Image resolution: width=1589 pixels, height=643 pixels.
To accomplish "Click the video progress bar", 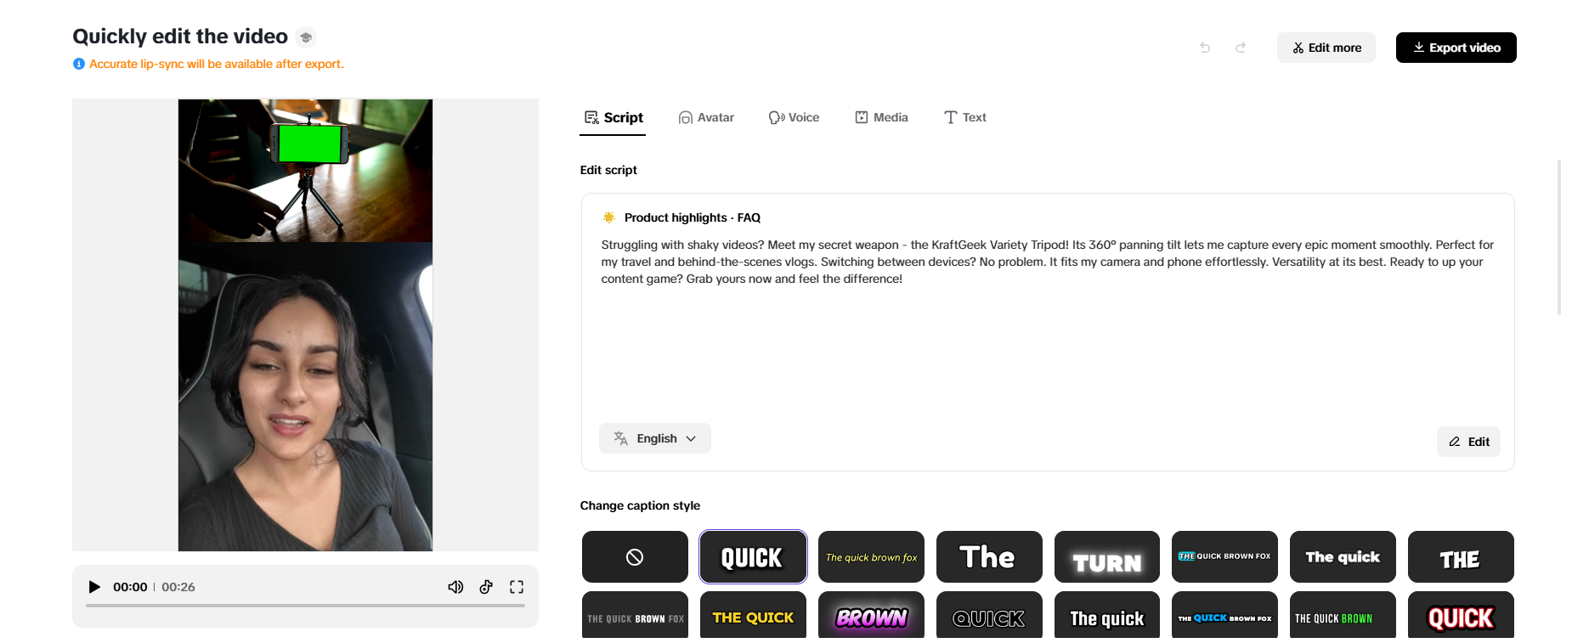I will click(305, 606).
